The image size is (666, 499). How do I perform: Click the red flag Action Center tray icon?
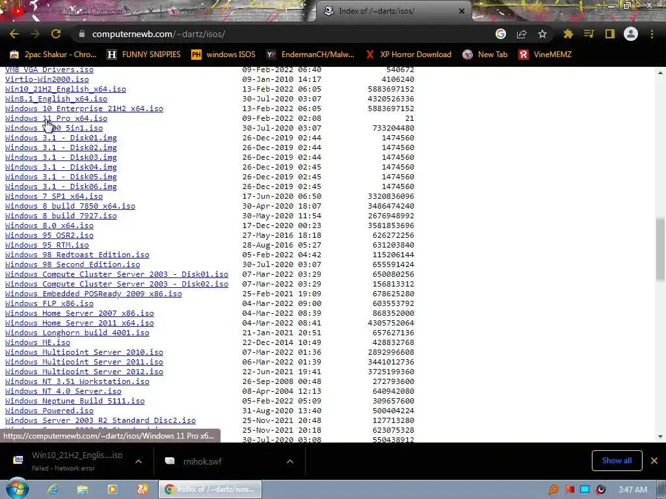[570, 490]
